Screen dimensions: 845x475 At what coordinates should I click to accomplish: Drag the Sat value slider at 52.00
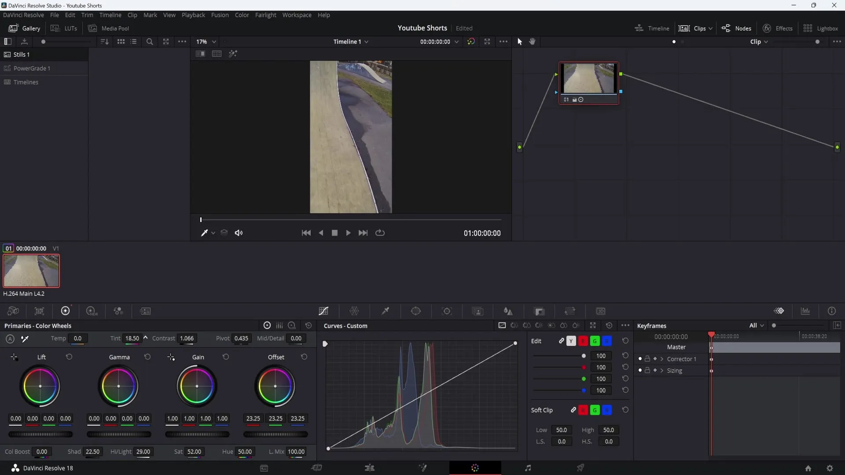click(x=195, y=451)
